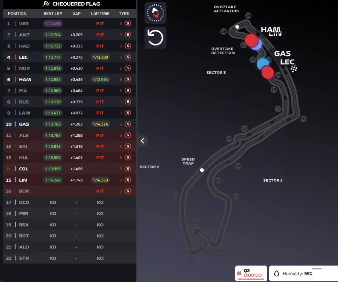
Task: Click VER's soft tyre icon
Action: pyautogui.click(x=128, y=23)
